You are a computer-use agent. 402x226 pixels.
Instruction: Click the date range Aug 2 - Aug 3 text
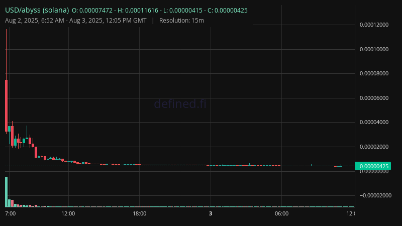pos(76,21)
